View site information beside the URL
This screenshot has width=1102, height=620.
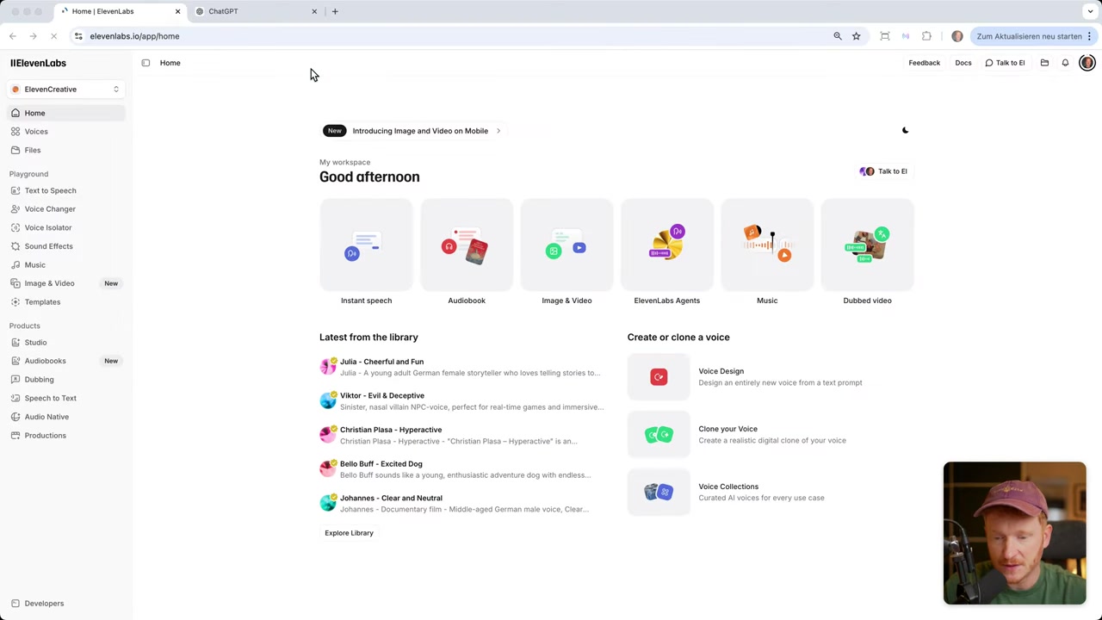(x=78, y=36)
